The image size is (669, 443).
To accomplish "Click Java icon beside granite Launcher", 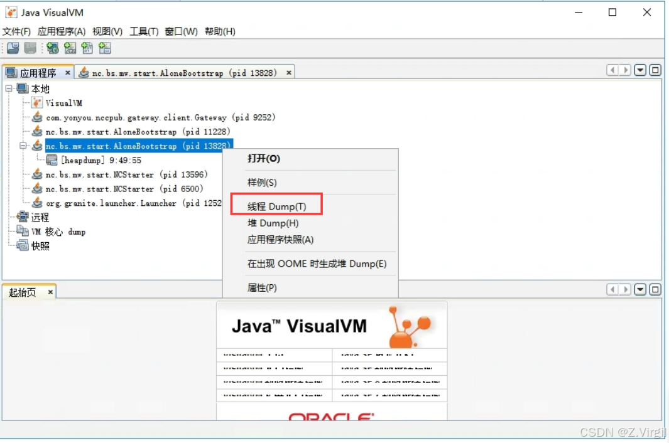I will (x=37, y=203).
